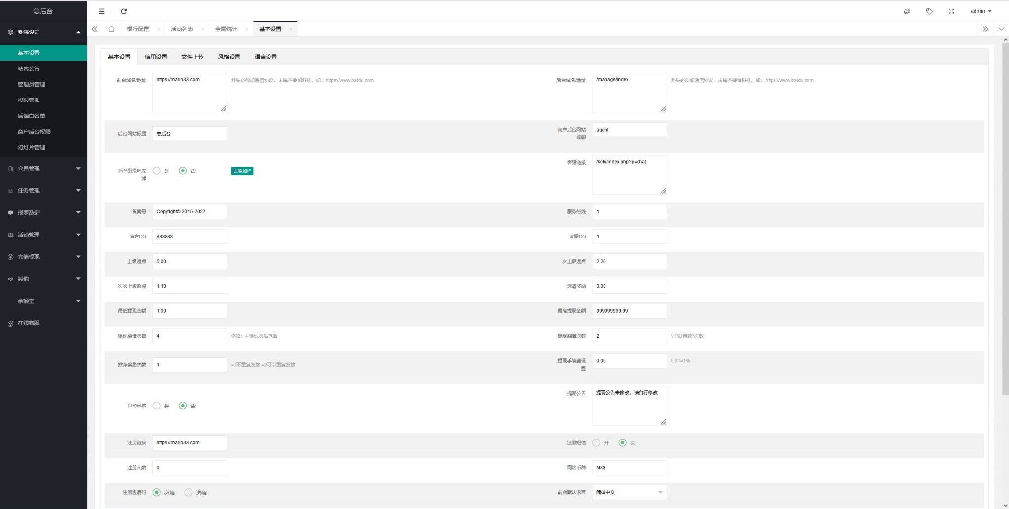
Task: Click the 其他 link icon
Action: pyautogui.click(x=10, y=279)
